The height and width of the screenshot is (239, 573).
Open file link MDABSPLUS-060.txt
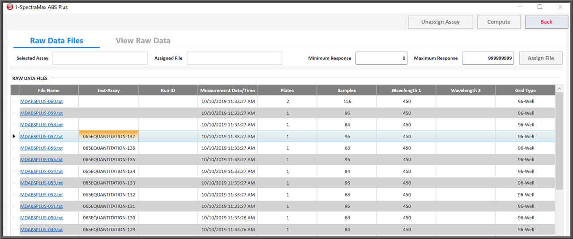point(42,101)
